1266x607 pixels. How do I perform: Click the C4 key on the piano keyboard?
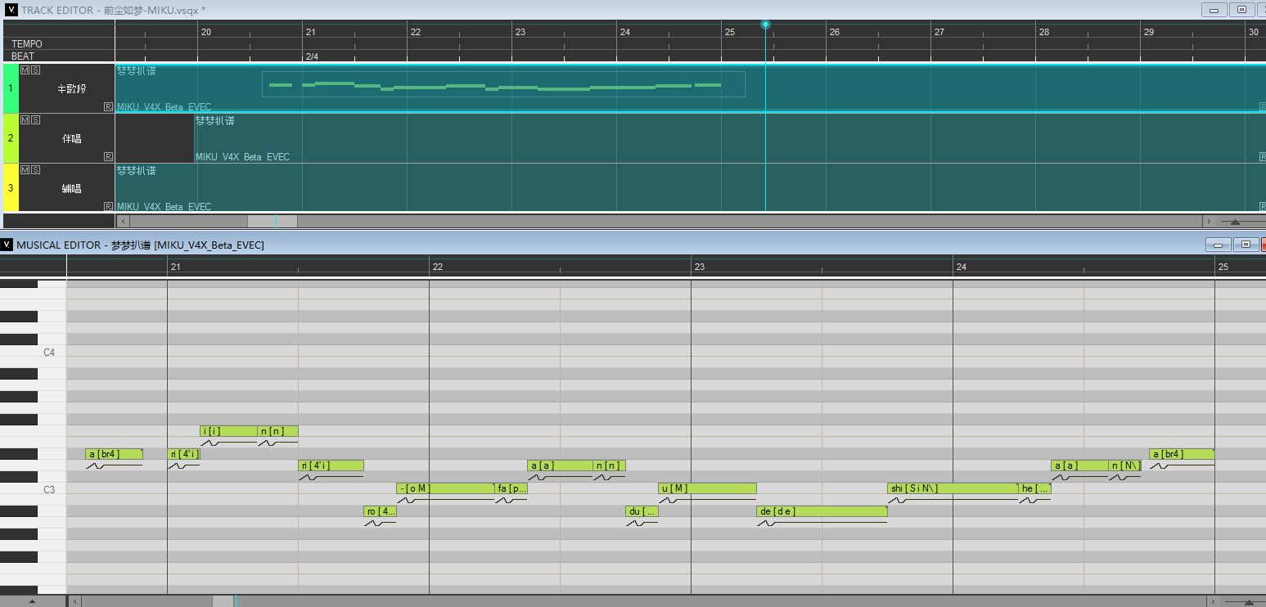click(x=33, y=353)
